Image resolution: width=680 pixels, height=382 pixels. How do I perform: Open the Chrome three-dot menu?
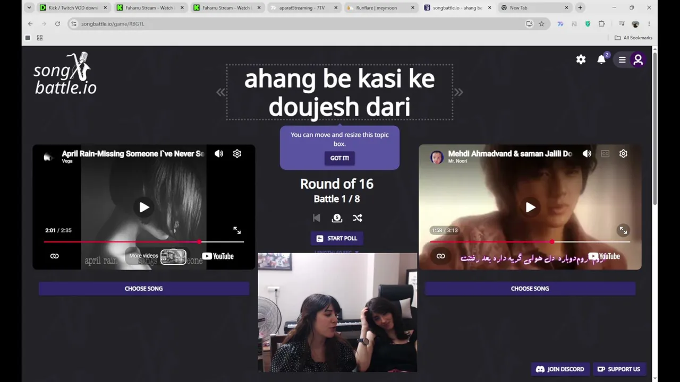pos(649,24)
